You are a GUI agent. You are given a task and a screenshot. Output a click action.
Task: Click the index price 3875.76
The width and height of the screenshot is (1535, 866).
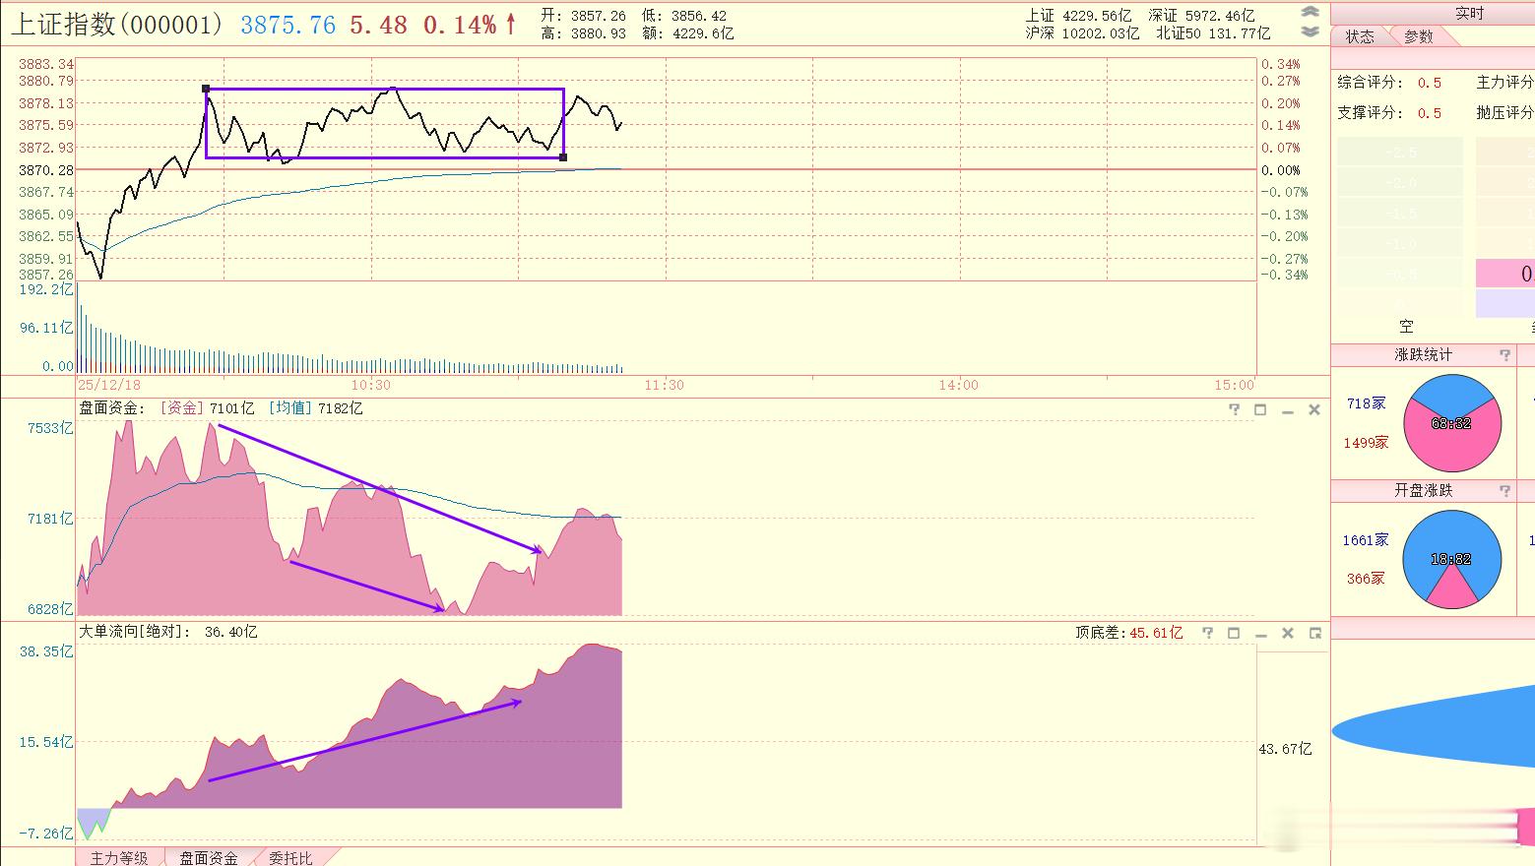(x=288, y=26)
